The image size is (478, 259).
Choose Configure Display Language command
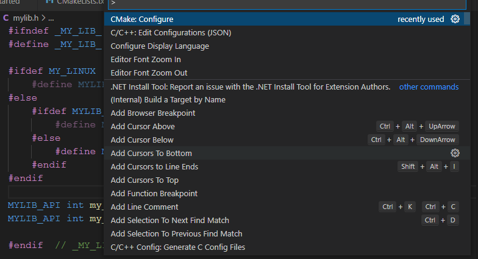pos(287,46)
